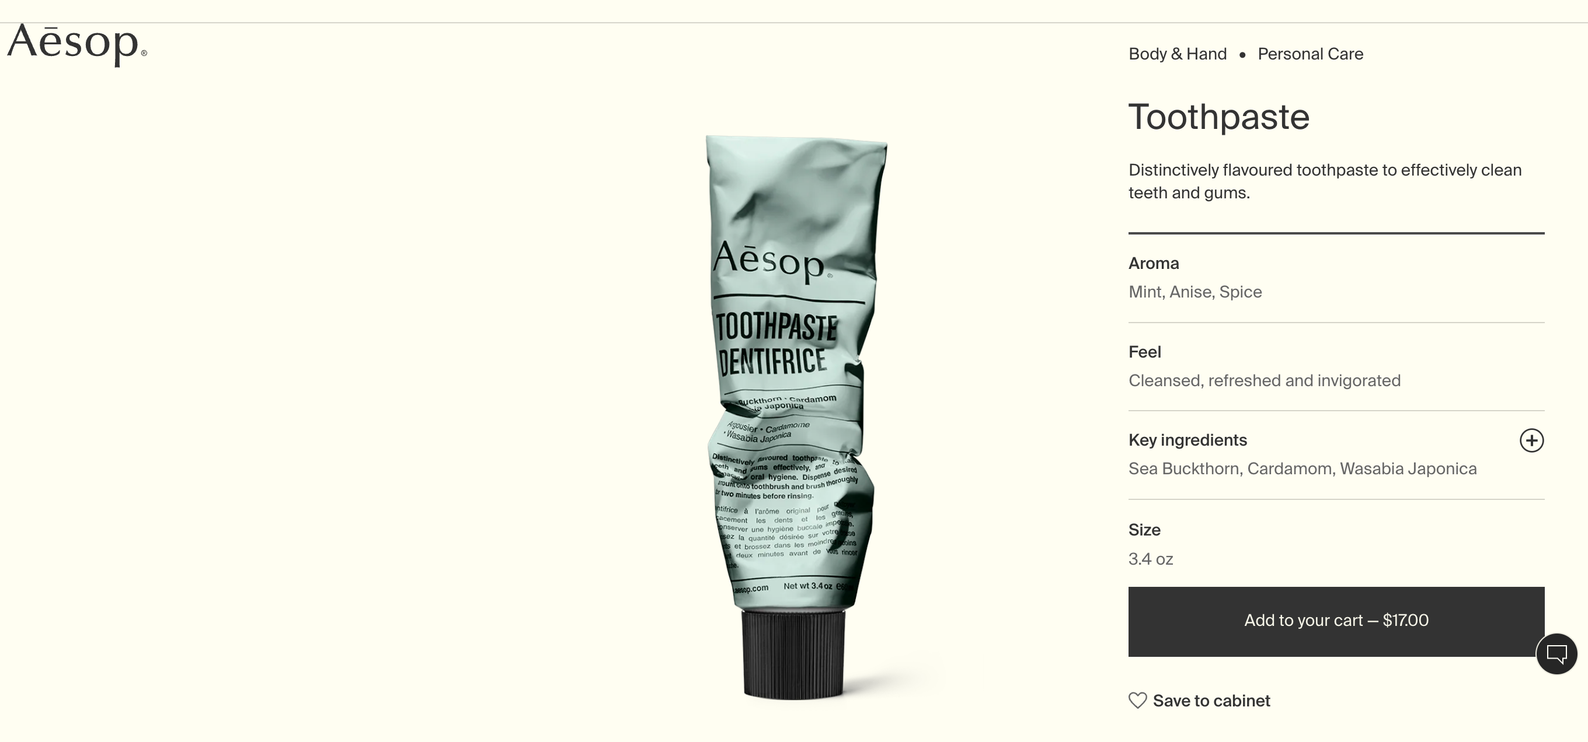The image size is (1588, 742).
Task: Click the heart icon beside Save to cabinet
Action: (x=1137, y=701)
